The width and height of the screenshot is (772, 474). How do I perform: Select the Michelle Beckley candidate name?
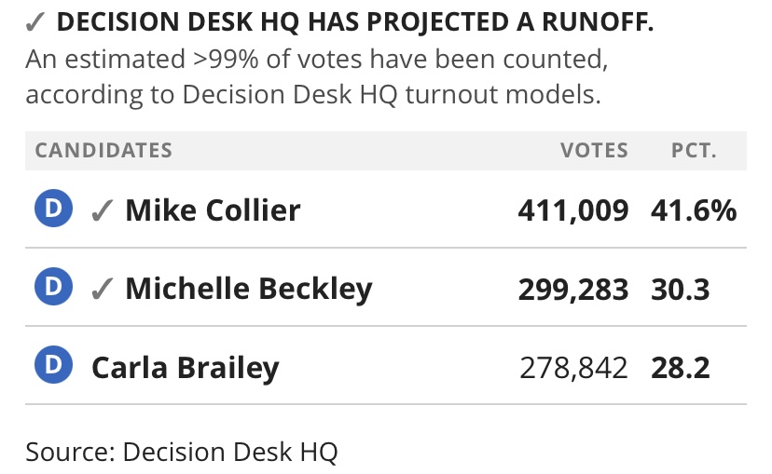pyautogui.click(x=248, y=289)
